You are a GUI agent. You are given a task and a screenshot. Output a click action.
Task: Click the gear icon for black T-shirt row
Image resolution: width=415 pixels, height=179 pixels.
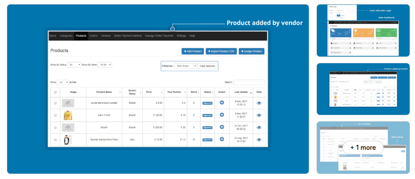tap(222, 115)
